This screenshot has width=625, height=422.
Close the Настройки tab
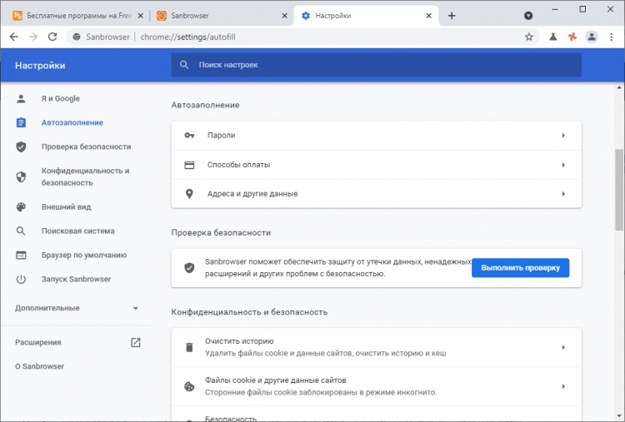point(430,16)
